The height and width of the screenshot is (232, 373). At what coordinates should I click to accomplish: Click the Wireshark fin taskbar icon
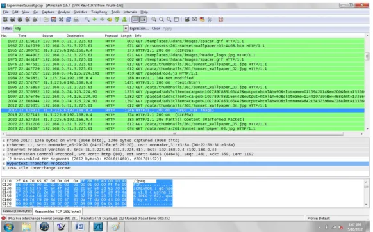tap(98, 227)
